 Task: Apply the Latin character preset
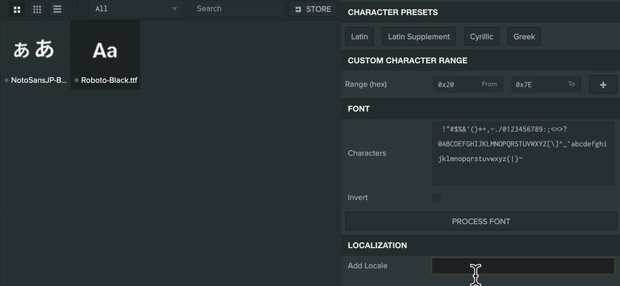(359, 36)
